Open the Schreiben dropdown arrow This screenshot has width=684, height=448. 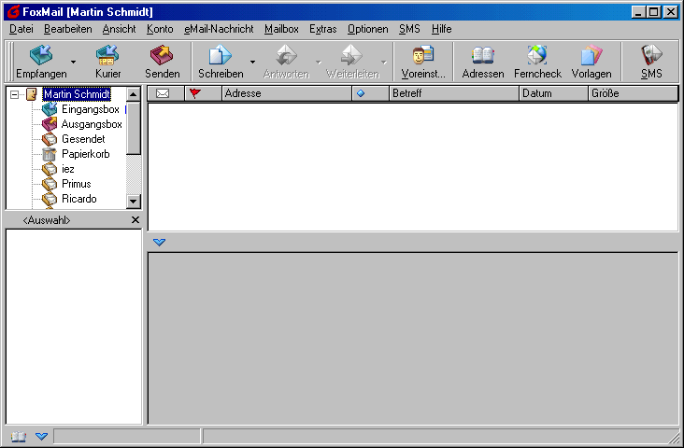pos(252,62)
